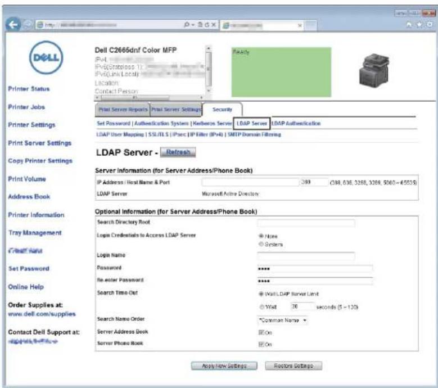Viewport: 438px width, 388px height.
Task: Open a new blank browser tab
Action: coord(310,25)
